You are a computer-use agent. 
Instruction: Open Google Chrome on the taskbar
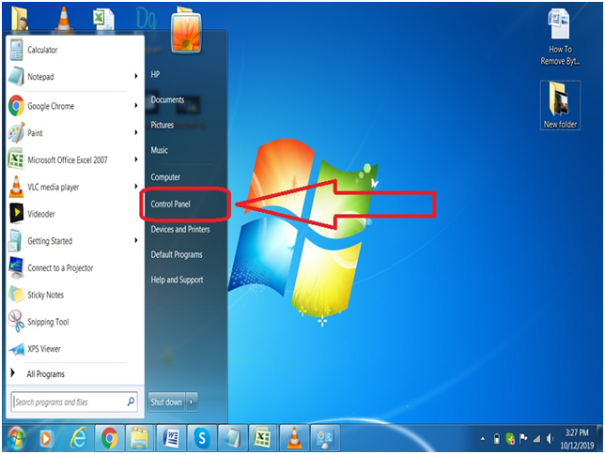pyautogui.click(x=110, y=438)
